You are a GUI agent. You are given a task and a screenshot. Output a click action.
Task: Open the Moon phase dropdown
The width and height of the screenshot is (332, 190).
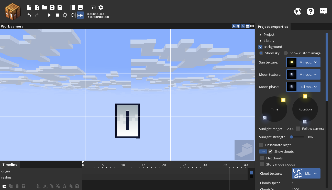pyautogui.click(x=303, y=87)
